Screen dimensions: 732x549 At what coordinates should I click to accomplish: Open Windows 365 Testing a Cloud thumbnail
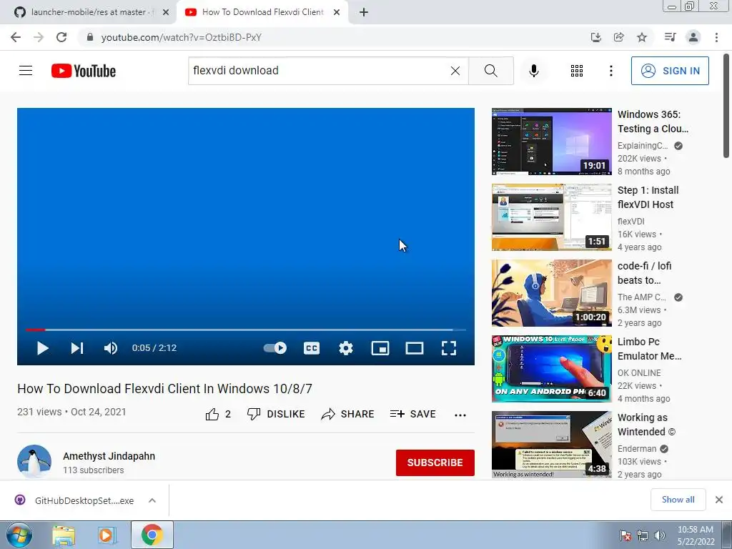pos(551,142)
